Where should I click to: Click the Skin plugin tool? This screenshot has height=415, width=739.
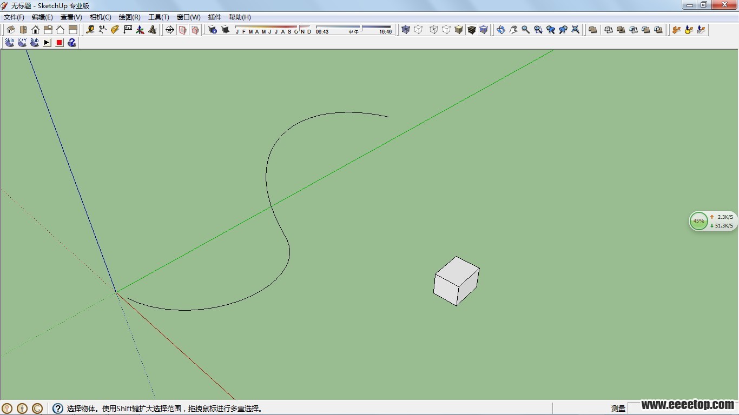point(10,42)
